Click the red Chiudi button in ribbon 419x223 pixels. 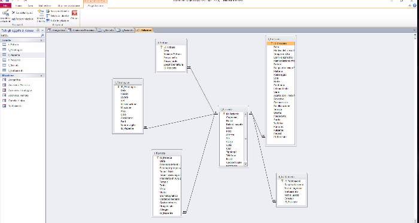[x=74, y=15]
